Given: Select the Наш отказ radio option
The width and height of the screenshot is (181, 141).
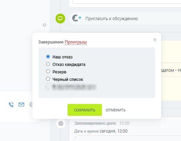Looking at the screenshot, I should (x=48, y=57).
